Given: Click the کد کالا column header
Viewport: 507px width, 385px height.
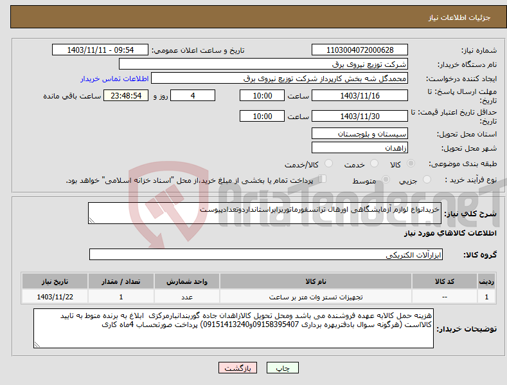Looking at the screenshot, I should [445, 281].
